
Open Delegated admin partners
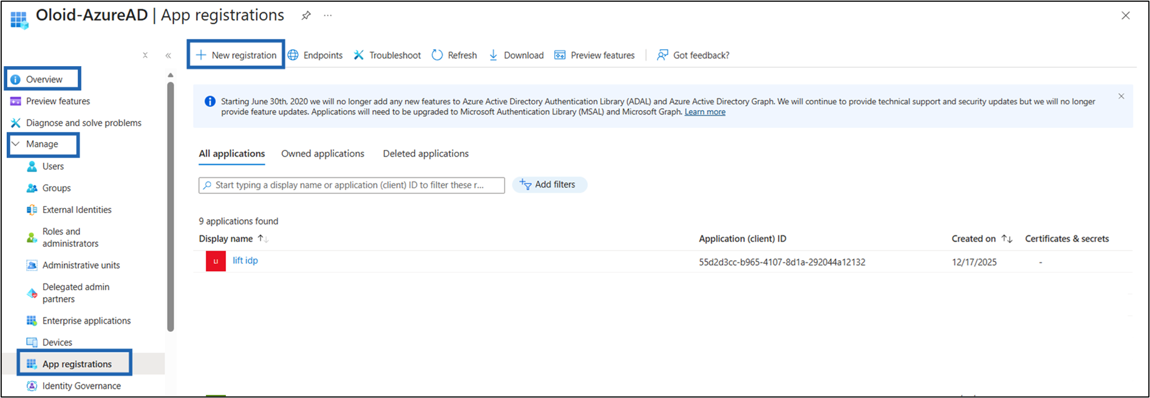[x=76, y=293]
